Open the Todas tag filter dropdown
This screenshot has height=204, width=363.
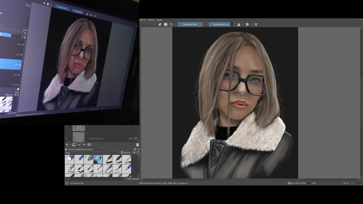[x=92, y=153]
